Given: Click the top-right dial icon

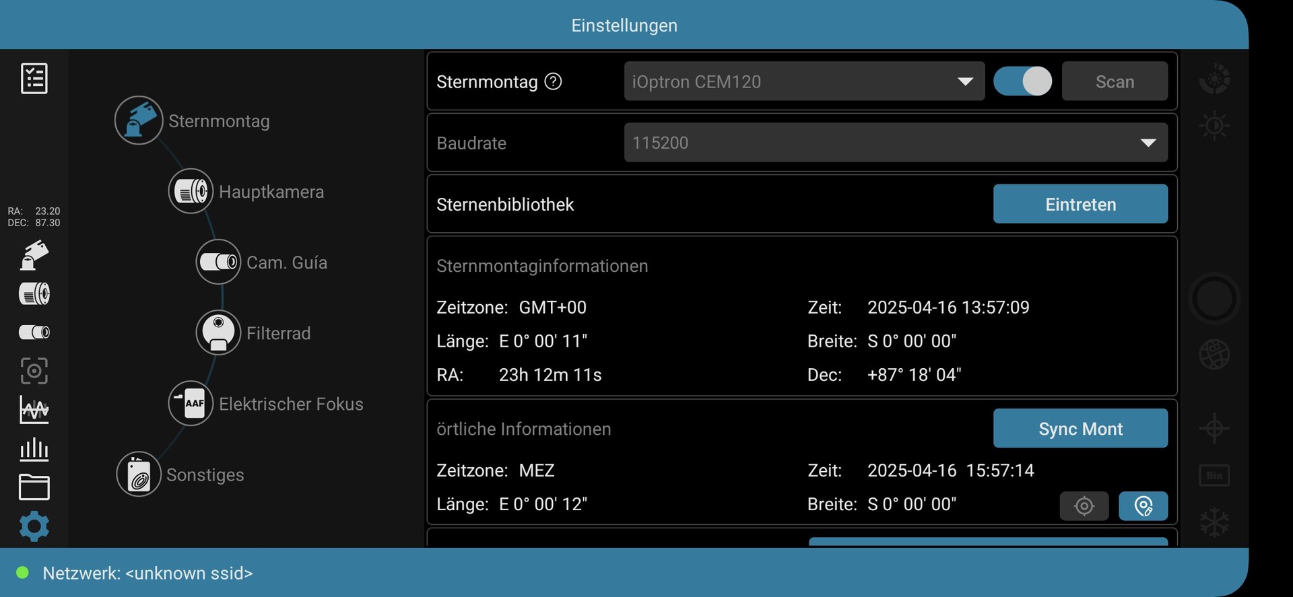Looking at the screenshot, I should point(1214,79).
